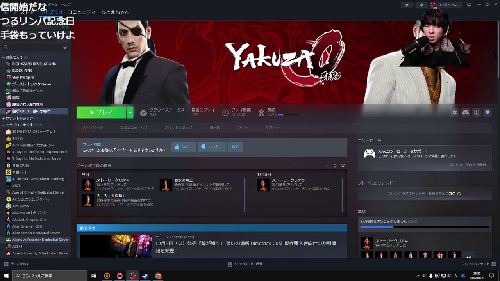500x281 pixels.
Task: Open the 龍が如く0 Director's Cut news thumbnail
Action: pyautogui.click(x=116, y=246)
